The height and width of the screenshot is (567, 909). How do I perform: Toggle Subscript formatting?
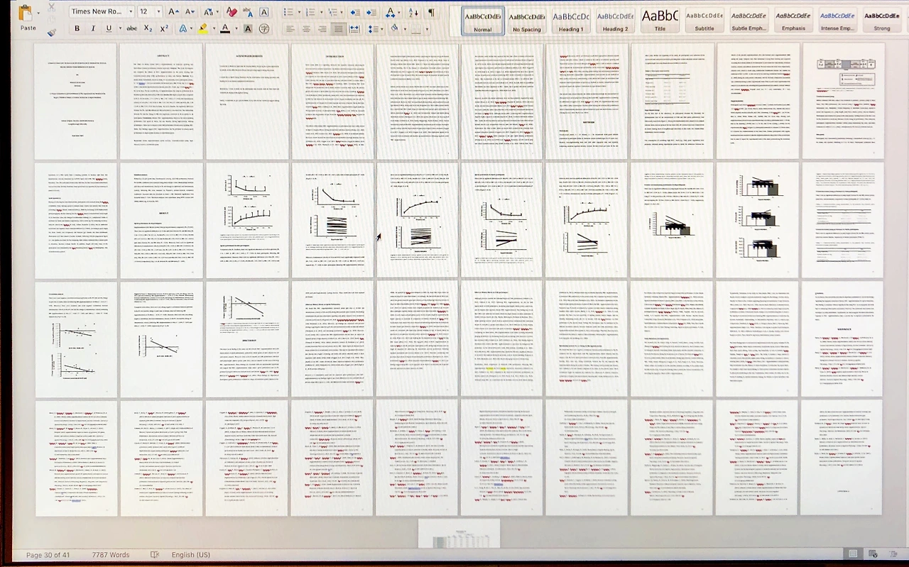(148, 28)
